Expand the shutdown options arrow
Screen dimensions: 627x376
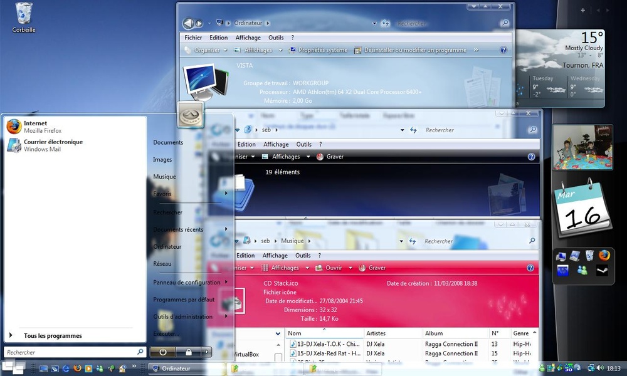point(206,352)
